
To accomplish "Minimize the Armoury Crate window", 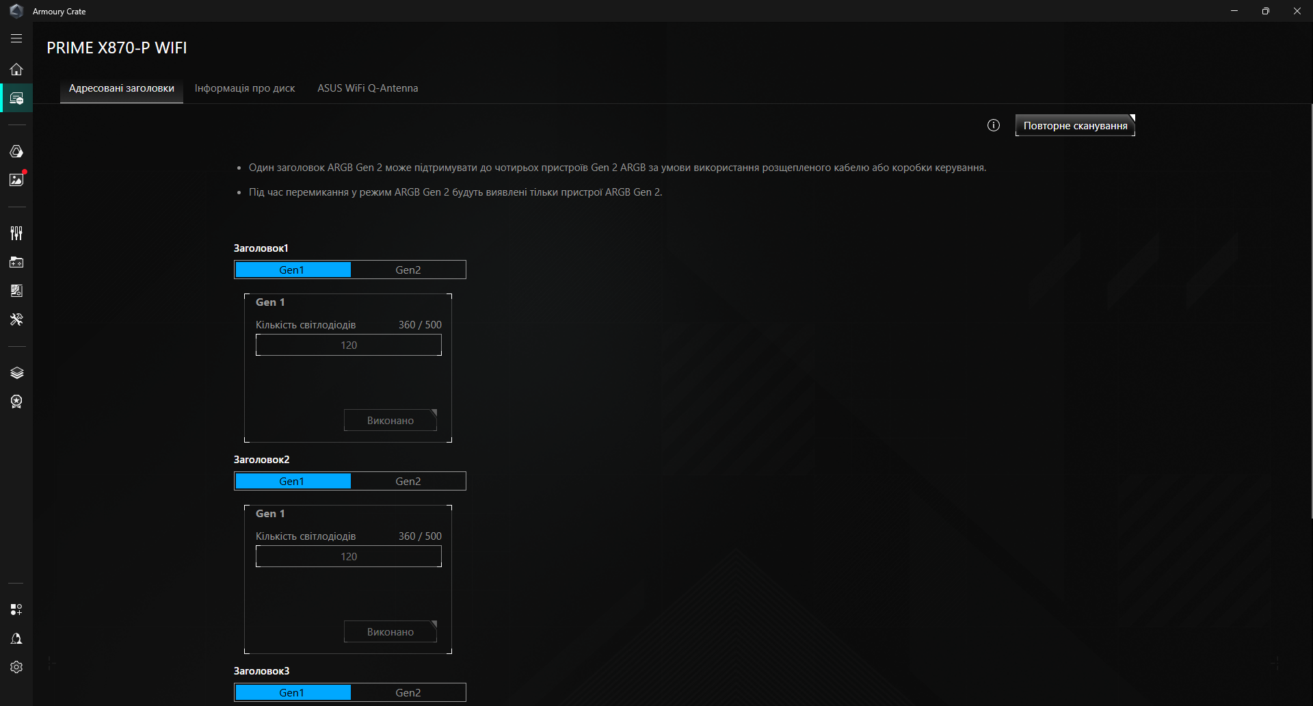I will pyautogui.click(x=1234, y=11).
